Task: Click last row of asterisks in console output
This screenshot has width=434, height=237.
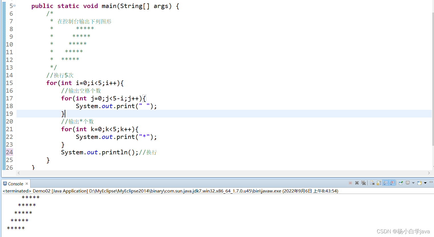Action: (x=16, y=228)
